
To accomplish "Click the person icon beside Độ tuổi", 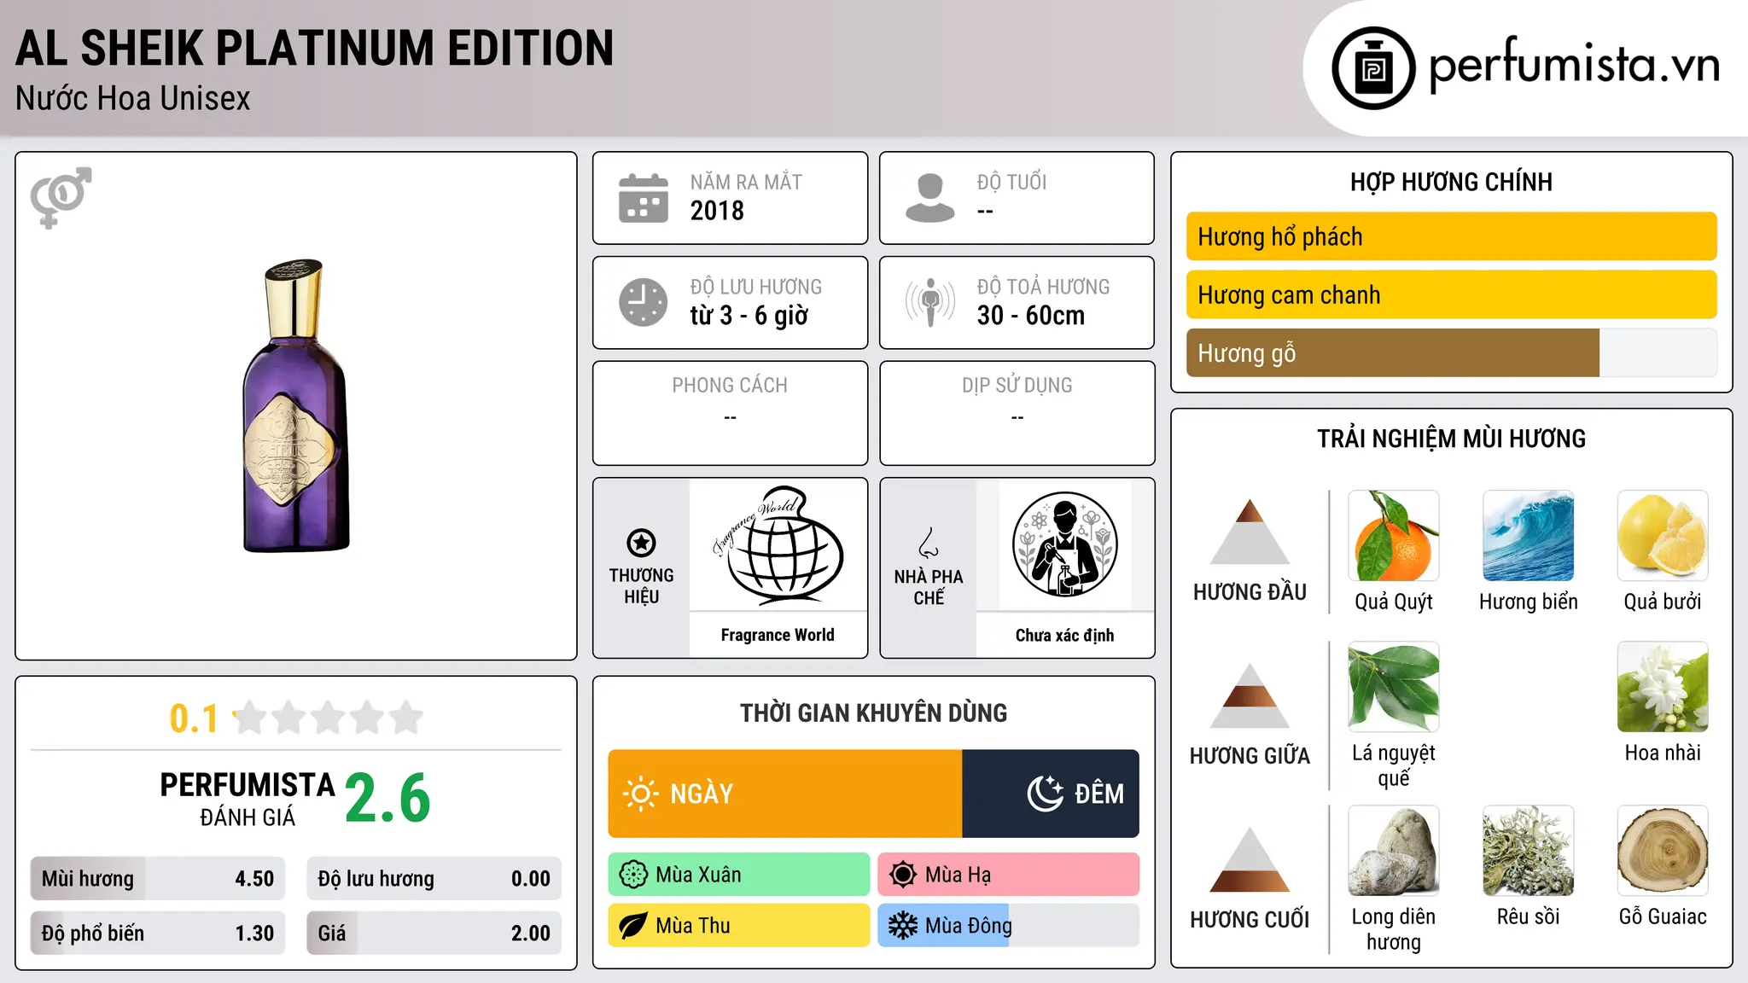I will 929,198.
